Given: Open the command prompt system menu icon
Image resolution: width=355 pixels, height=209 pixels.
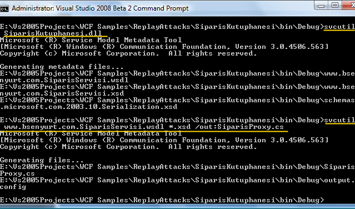Looking at the screenshot, I should [4, 8].
